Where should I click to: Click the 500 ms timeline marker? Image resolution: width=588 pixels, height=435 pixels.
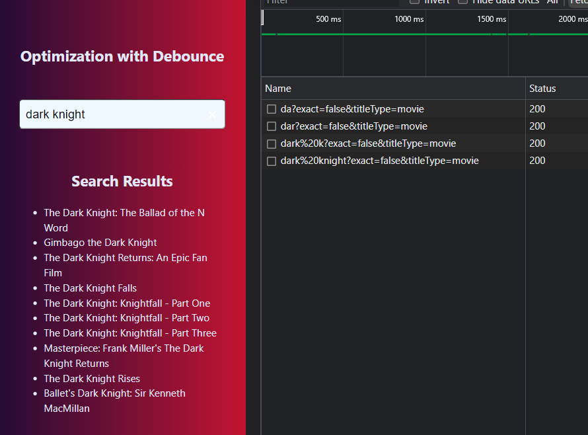pos(328,19)
